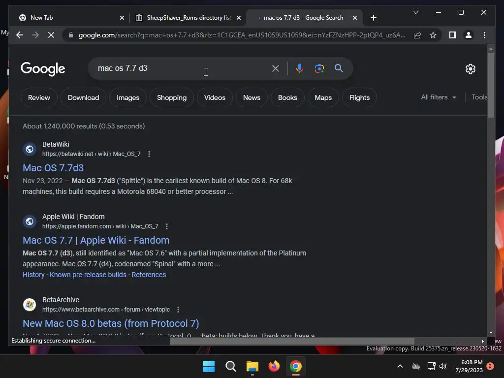Viewport: 504px width, 378px height.
Task: Open more options for the Apple Wiki Fandom result
Action: click(166, 226)
